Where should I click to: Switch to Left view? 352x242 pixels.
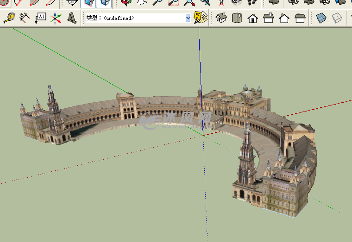(300, 18)
